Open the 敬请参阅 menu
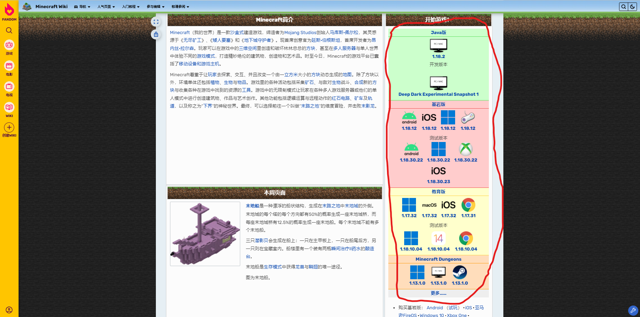The image size is (640, 317). [180, 7]
